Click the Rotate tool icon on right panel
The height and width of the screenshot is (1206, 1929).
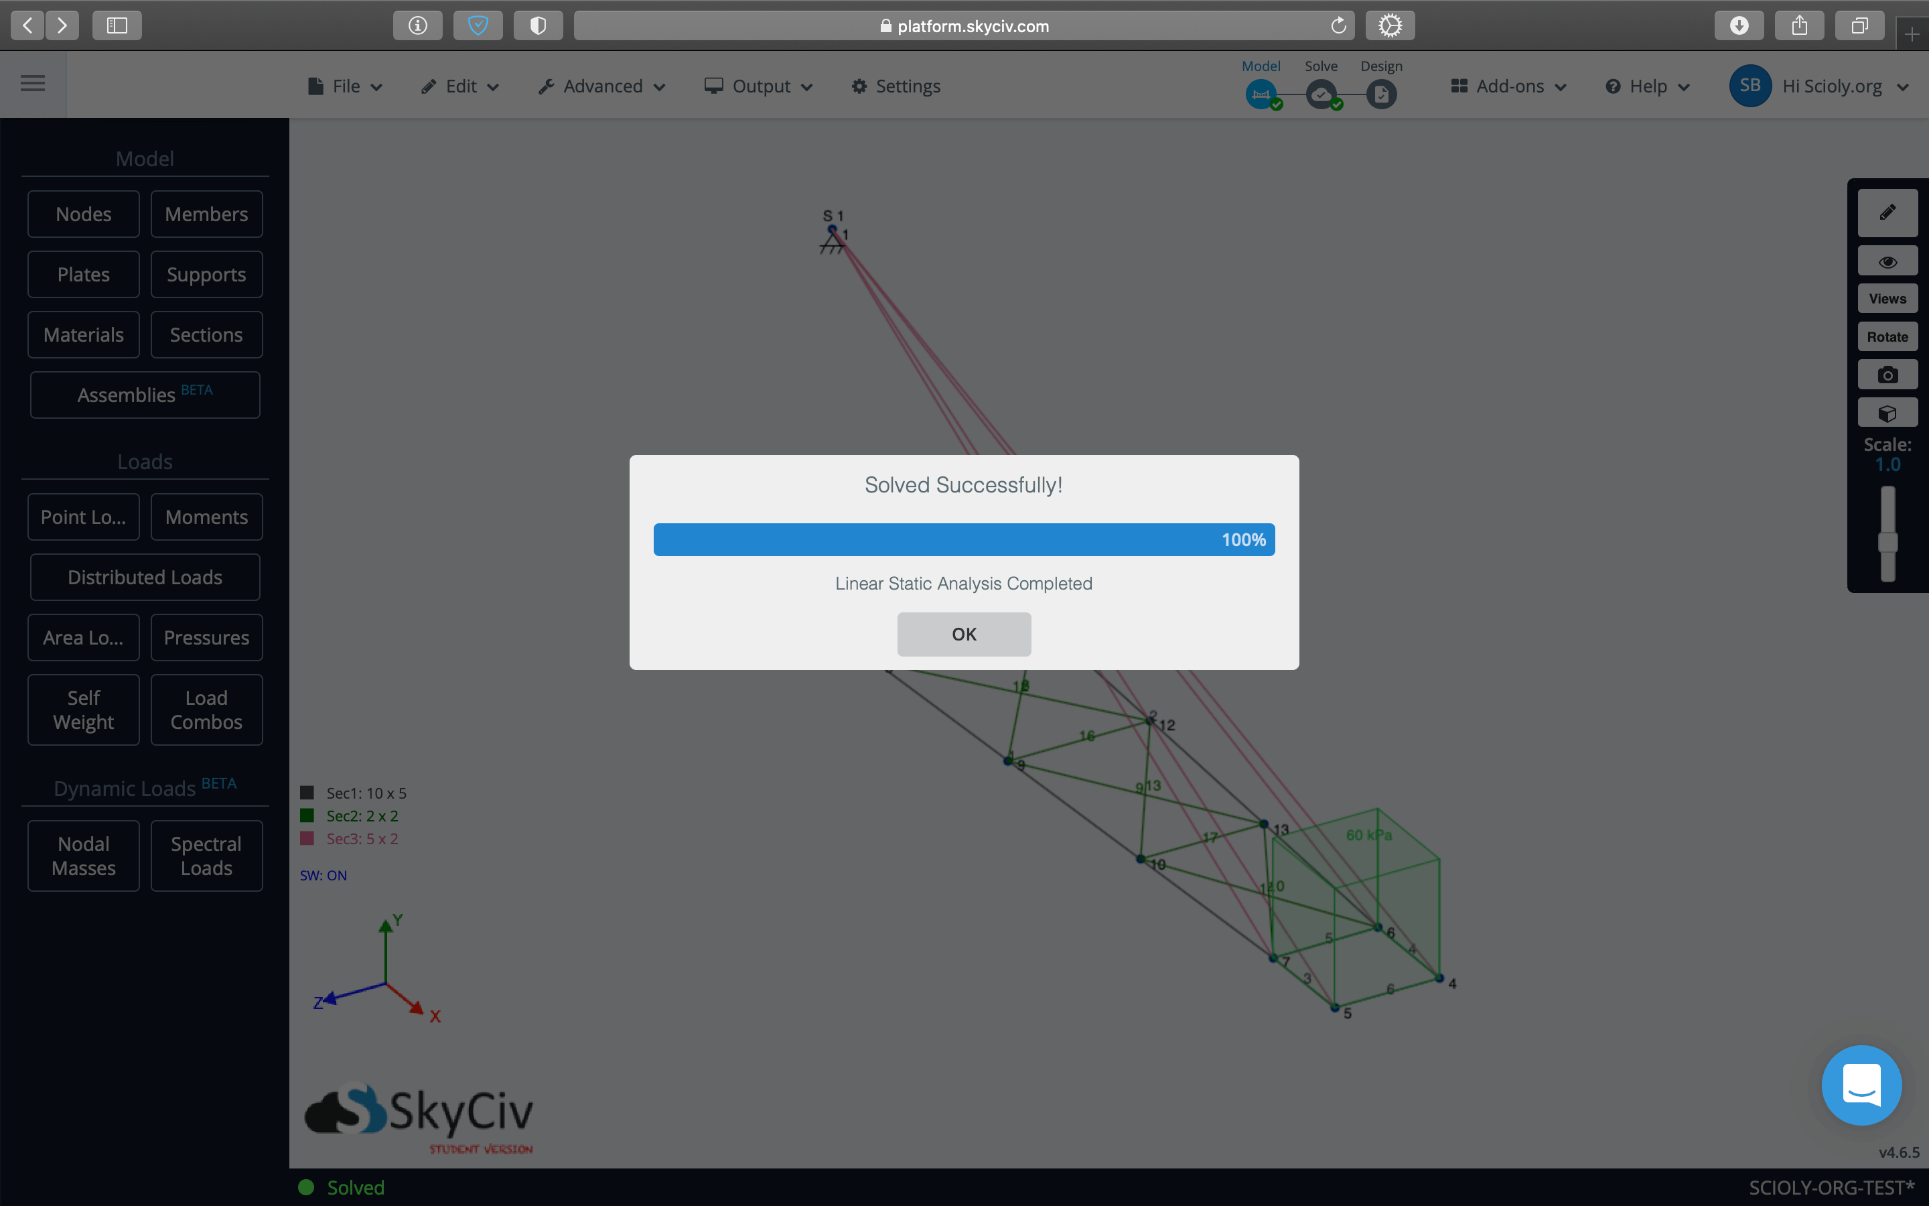(x=1886, y=336)
